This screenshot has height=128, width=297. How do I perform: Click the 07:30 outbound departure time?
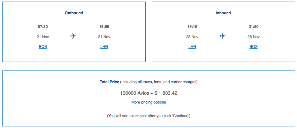43,27
